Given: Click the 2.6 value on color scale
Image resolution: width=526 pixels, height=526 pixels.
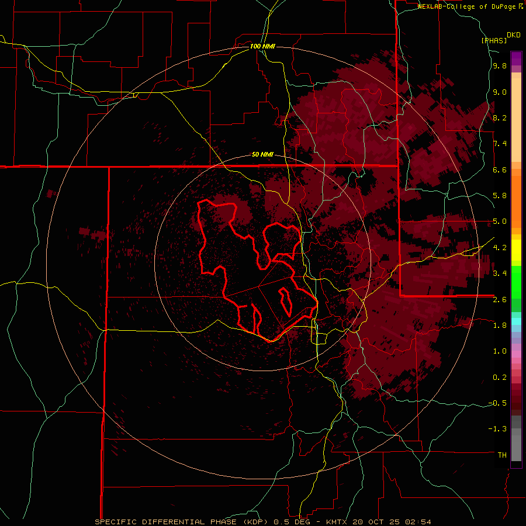Looking at the screenshot, I should click(500, 299).
